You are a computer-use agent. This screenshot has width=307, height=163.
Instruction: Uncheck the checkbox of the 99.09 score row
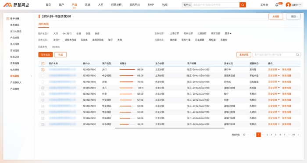43,70
